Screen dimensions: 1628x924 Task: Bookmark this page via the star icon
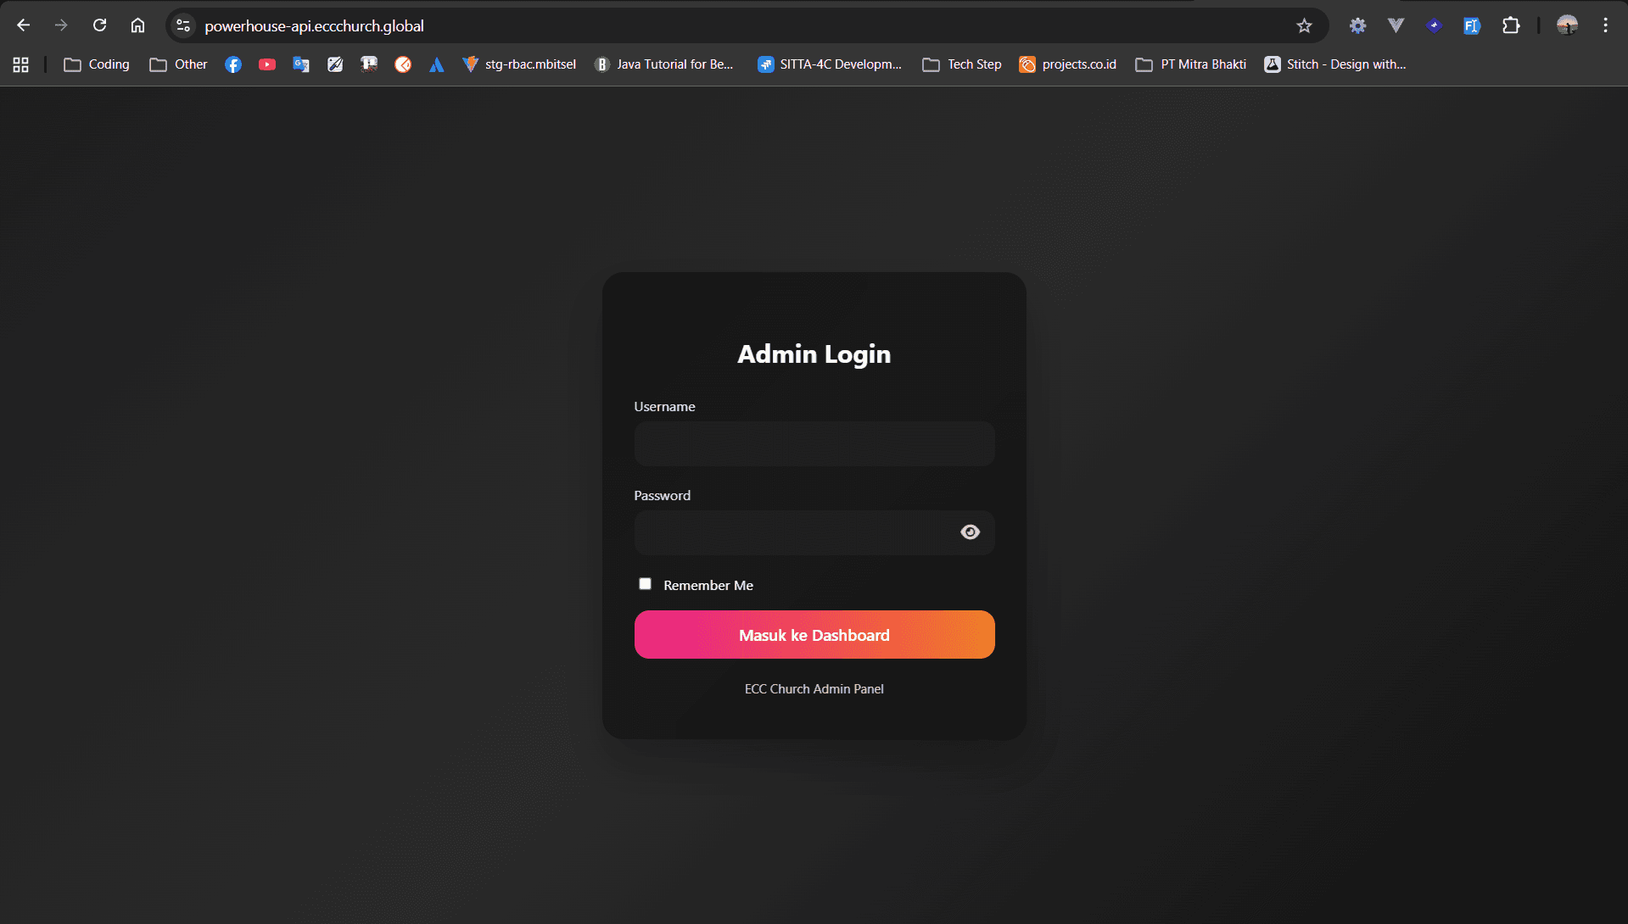1303,25
